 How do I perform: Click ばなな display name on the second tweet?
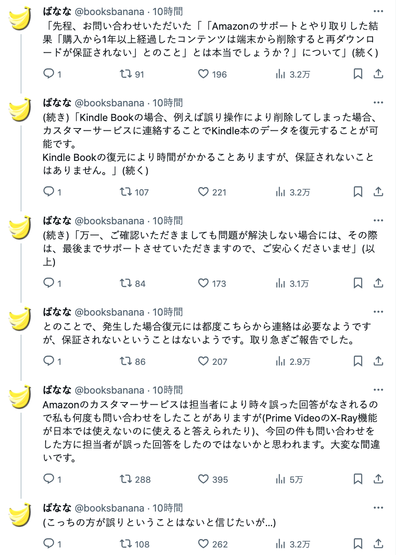57,103
